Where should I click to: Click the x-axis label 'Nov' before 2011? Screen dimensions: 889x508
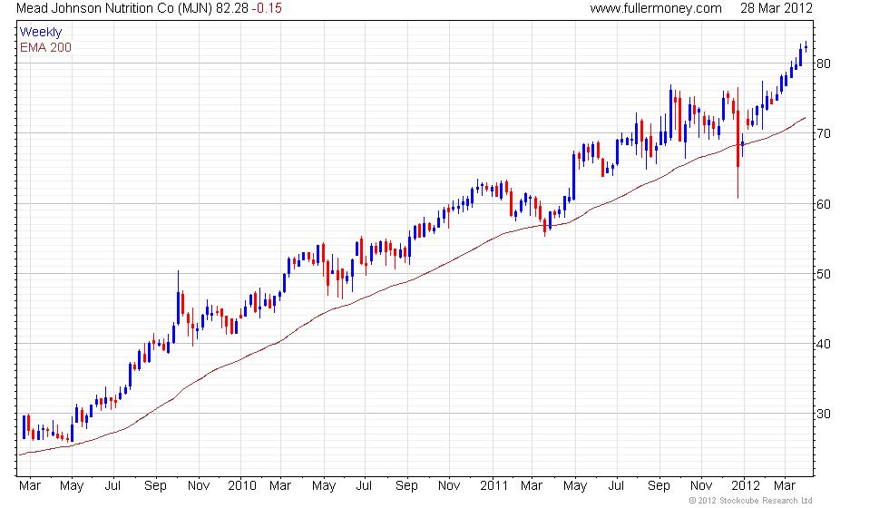(x=449, y=486)
